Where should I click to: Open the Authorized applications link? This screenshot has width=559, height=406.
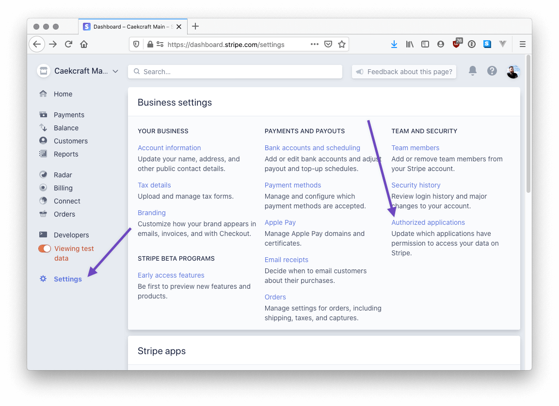click(x=428, y=222)
